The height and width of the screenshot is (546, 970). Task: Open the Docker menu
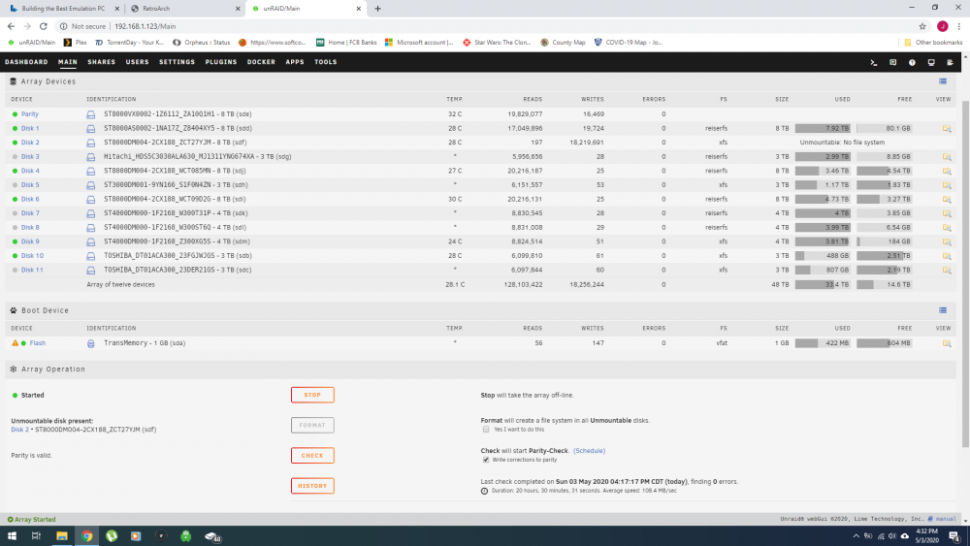[x=261, y=62]
